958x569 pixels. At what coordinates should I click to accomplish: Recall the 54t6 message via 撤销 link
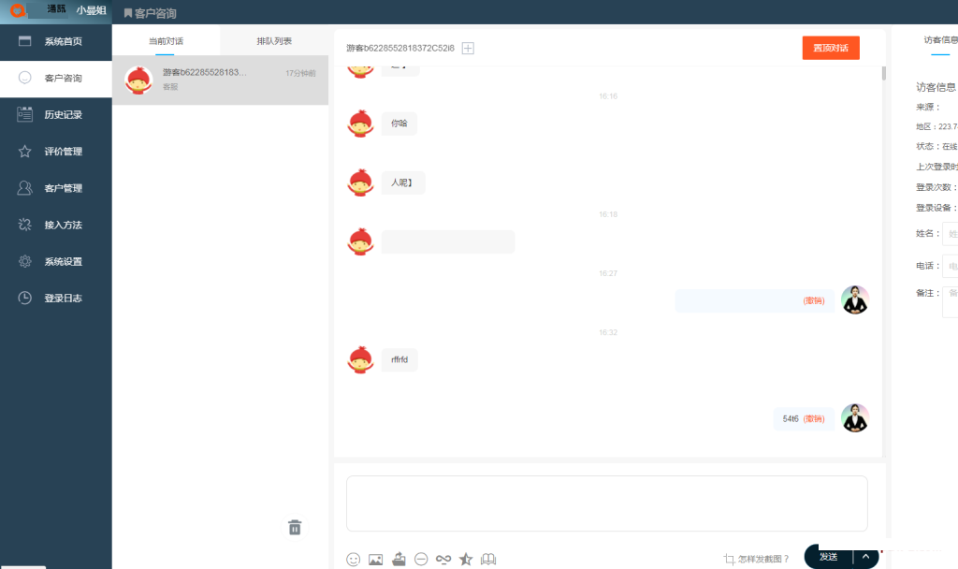pos(814,418)
